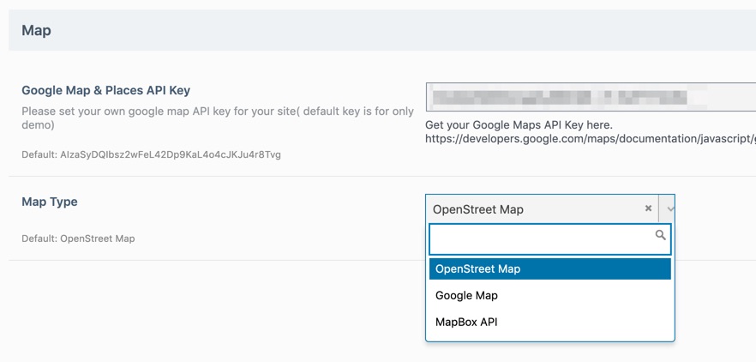Click the Map section header

point(382,30)
